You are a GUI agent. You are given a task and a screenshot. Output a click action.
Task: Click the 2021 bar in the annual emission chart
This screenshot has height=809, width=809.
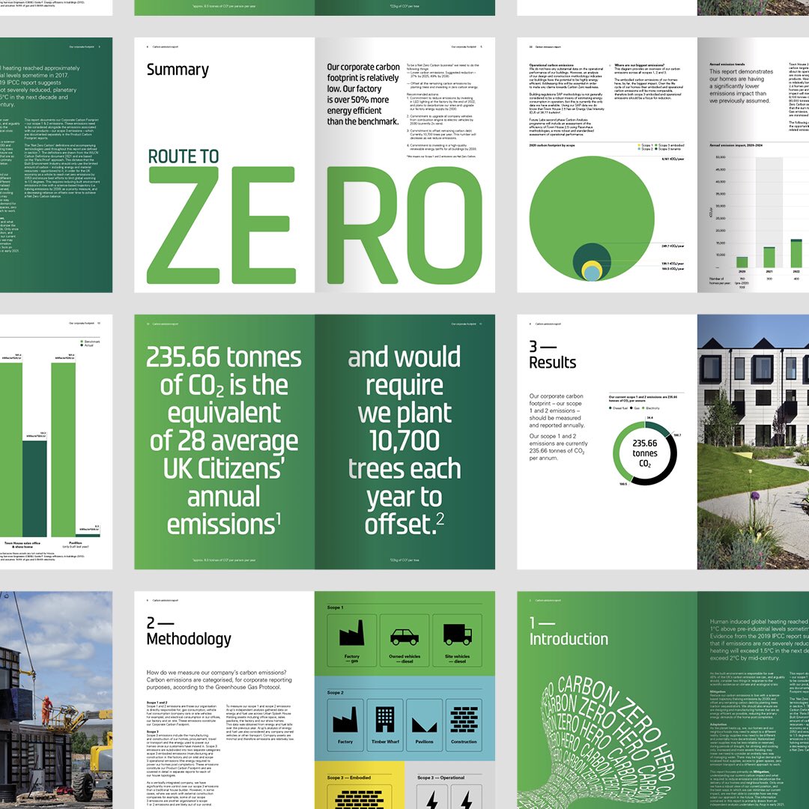[769, 257]
